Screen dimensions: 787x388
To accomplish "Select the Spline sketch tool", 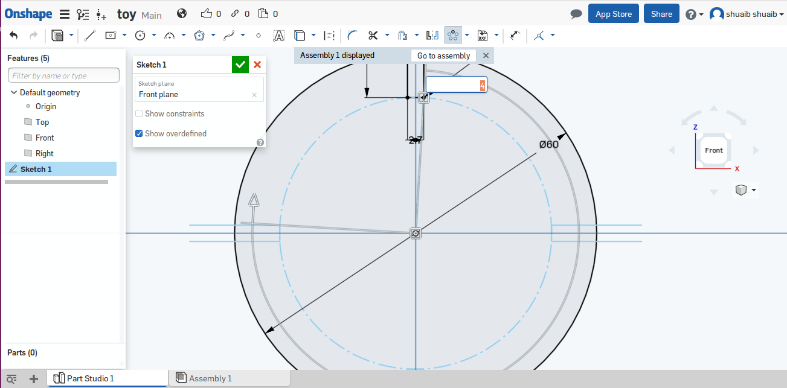I will 229,36.
